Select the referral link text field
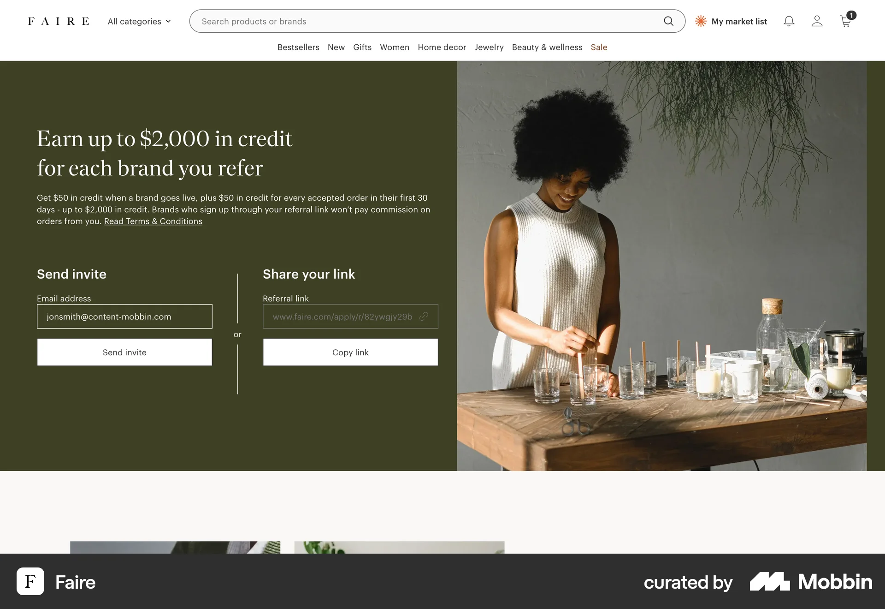Image resolution: width=885 pixels, height=609 pixels. tap(350, 316)
